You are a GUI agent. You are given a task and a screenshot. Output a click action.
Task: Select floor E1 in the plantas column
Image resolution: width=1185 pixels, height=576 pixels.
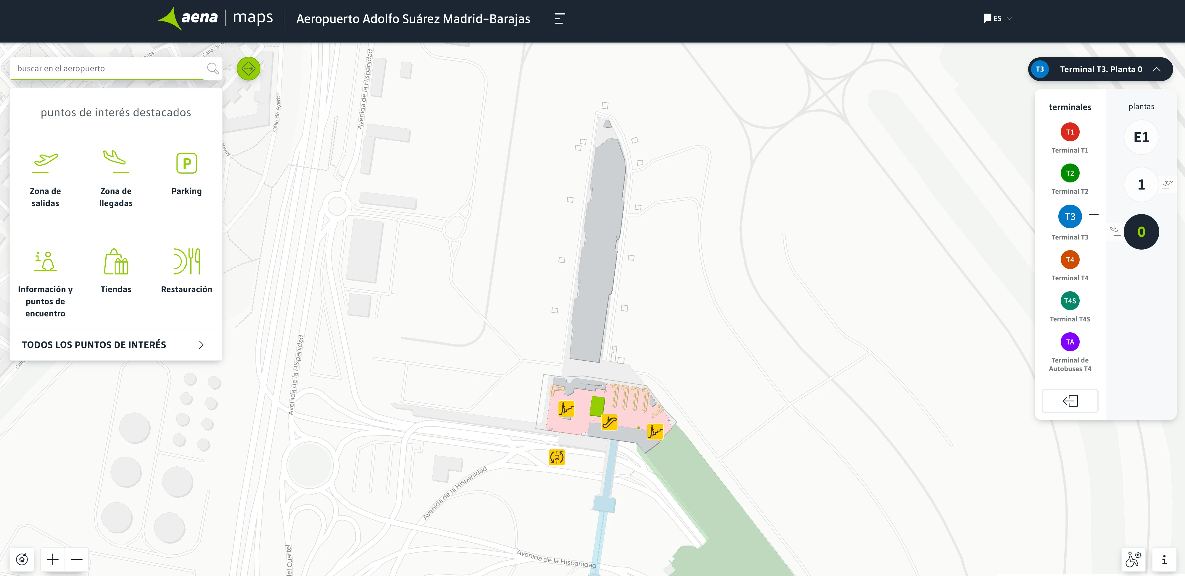coord(1141,137)
